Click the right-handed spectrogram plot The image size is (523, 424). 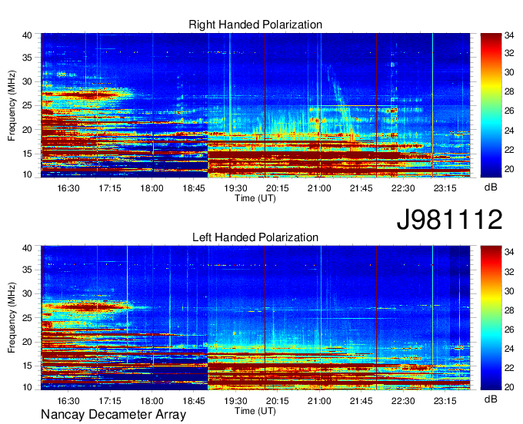pyautogui.click(x=255, y=105)
